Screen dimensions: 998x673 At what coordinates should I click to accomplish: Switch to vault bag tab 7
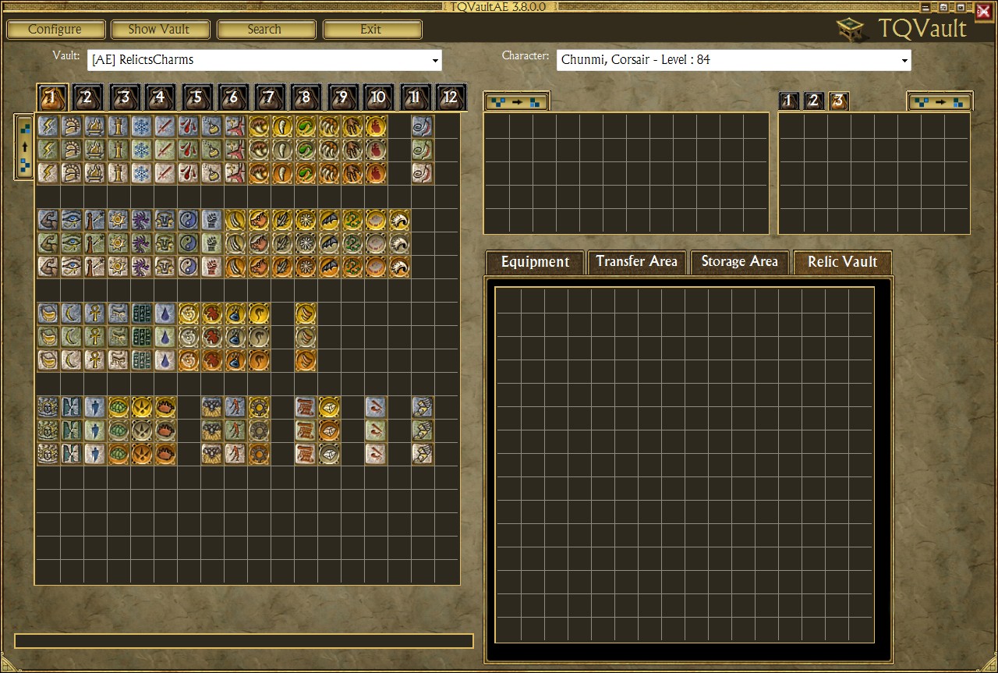click(269, 97)
